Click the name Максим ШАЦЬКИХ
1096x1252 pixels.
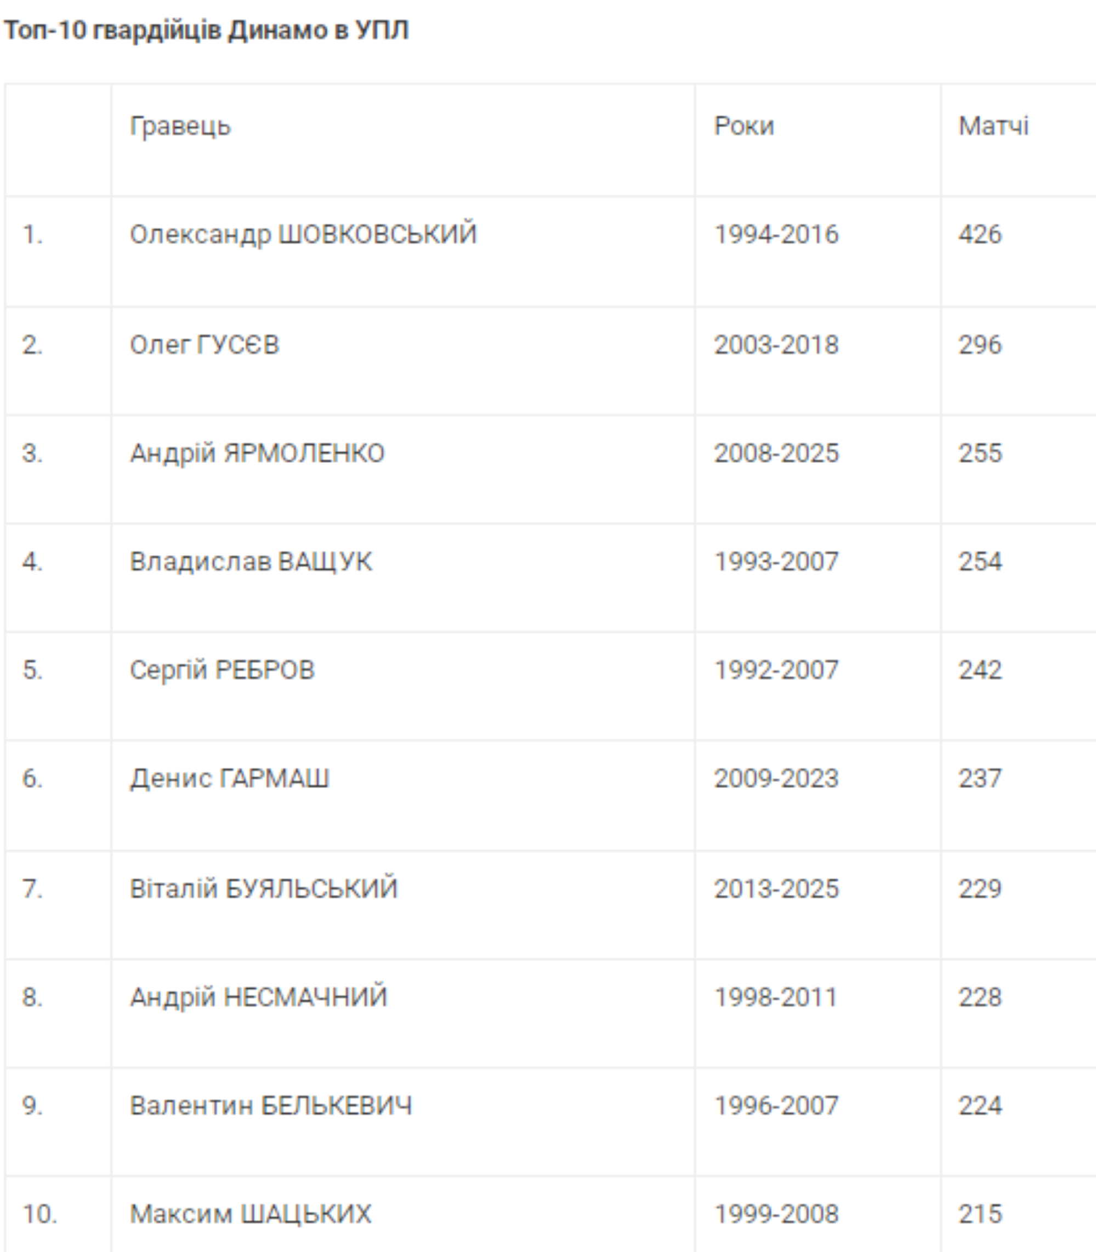(250, 1214)
